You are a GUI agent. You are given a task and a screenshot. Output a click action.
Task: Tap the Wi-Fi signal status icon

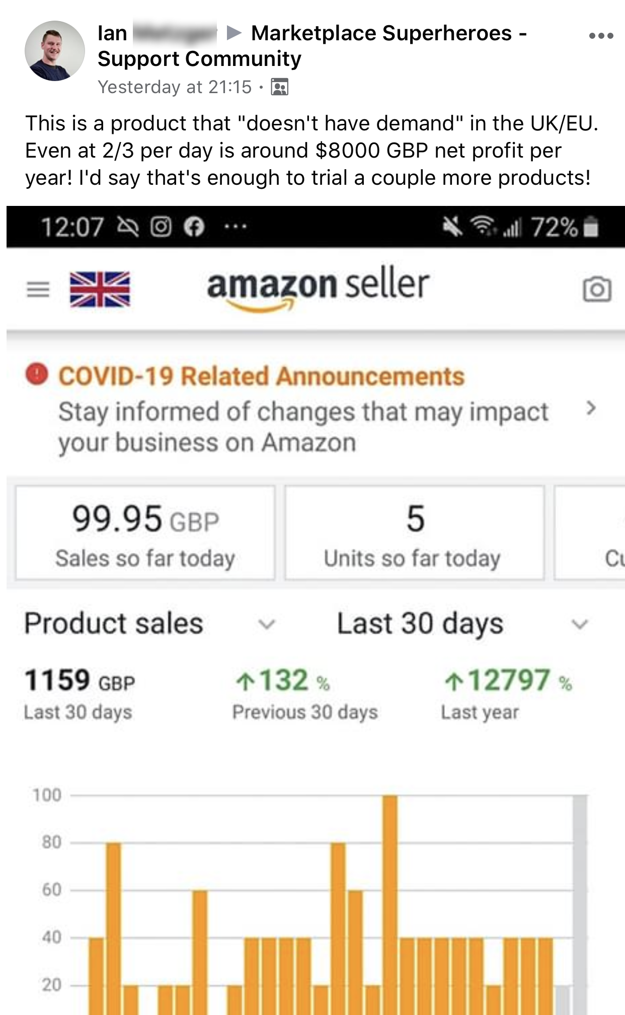pyautogui.click(x=482, y=226)
